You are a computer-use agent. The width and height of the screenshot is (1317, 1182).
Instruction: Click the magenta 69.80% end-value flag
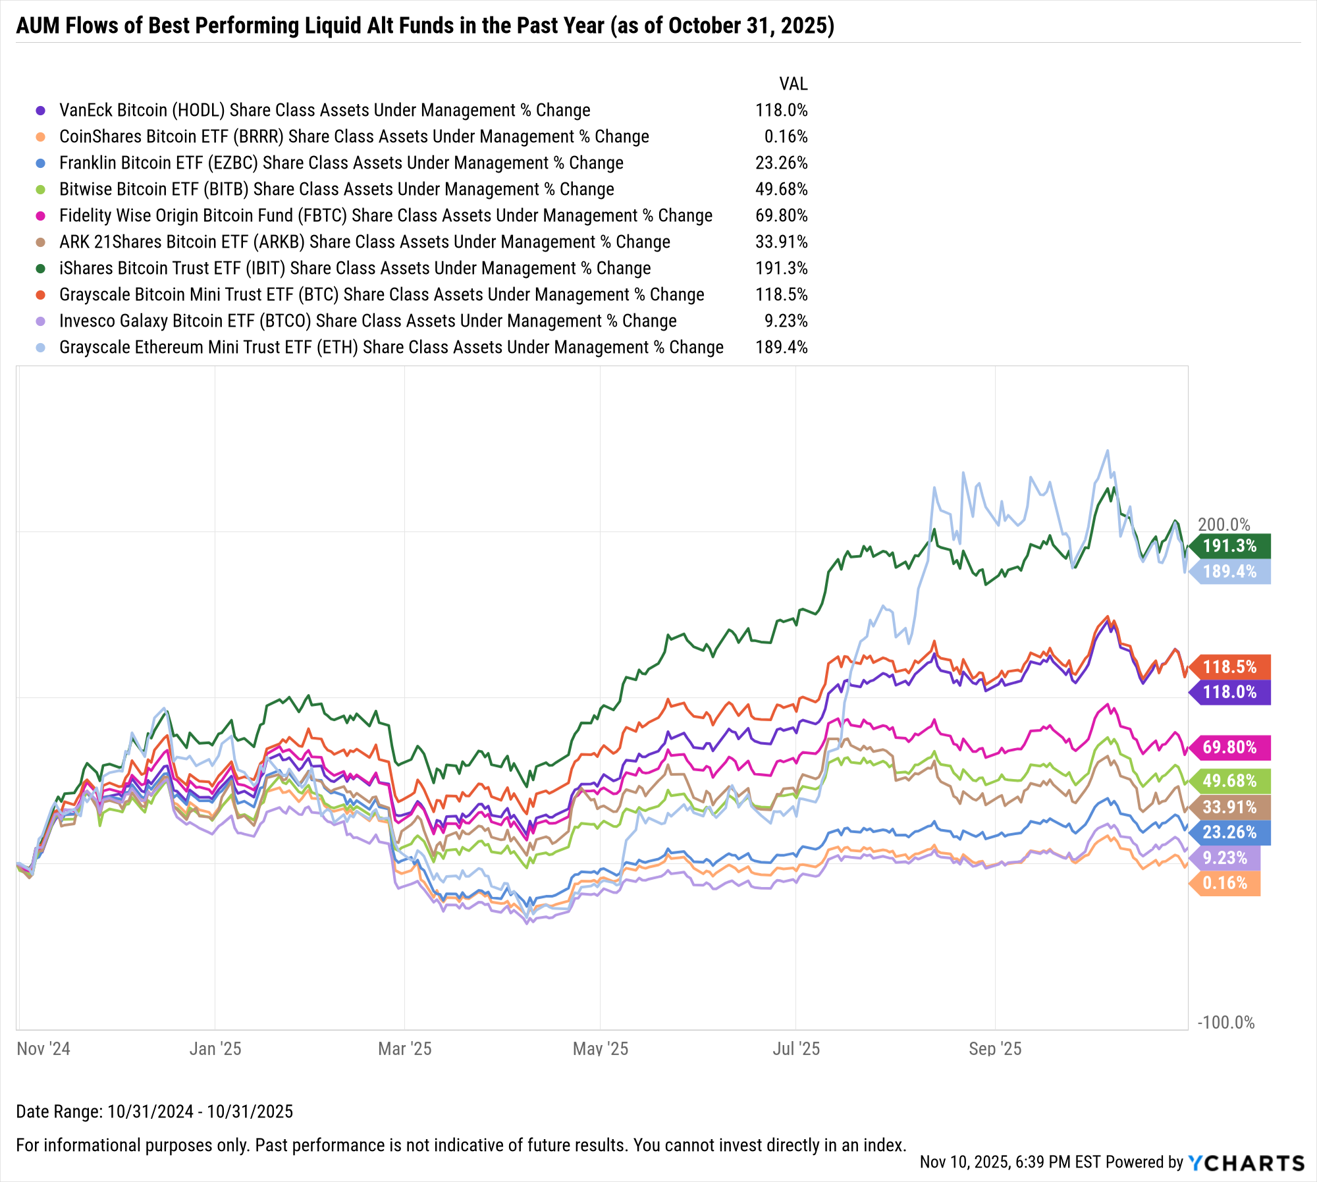click(1229, 747)
